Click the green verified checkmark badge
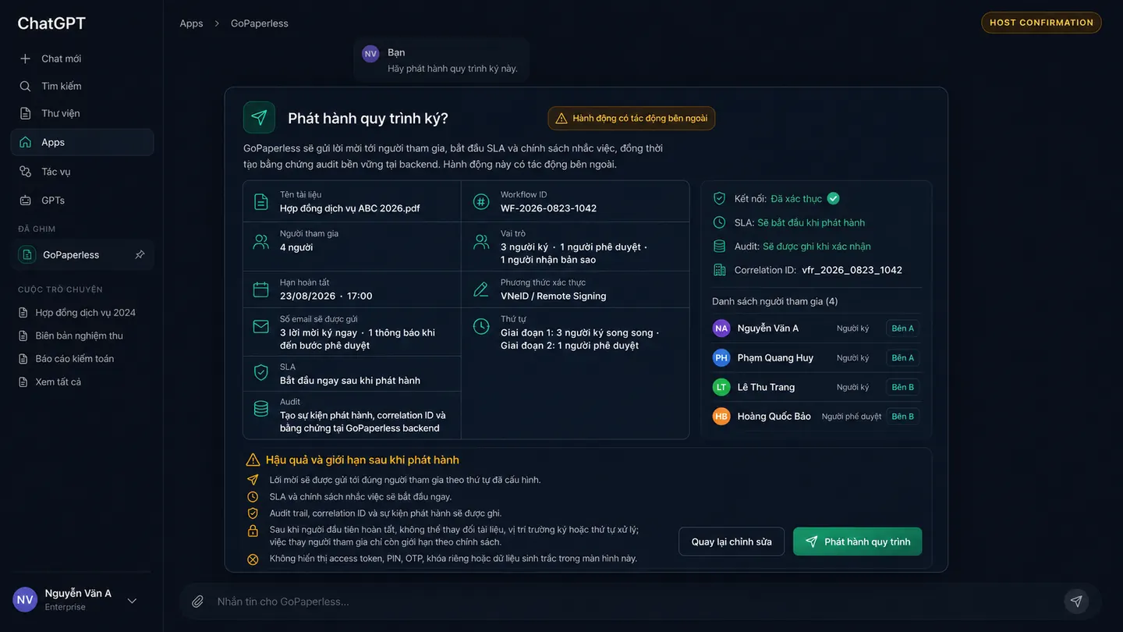The image size is (1123, 632). pyautogui.click(x=833, y=198)
